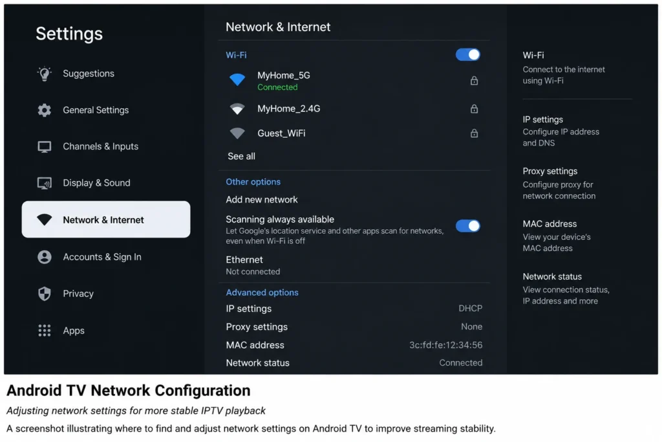
Task: Click the Wi-Fi help entry in right panel
Action: click(x=564, y=68)
